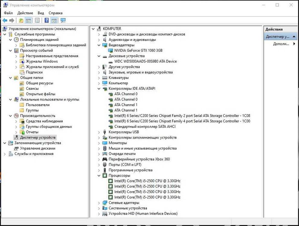Expand the Клавиатуры node

pos(99,78)
